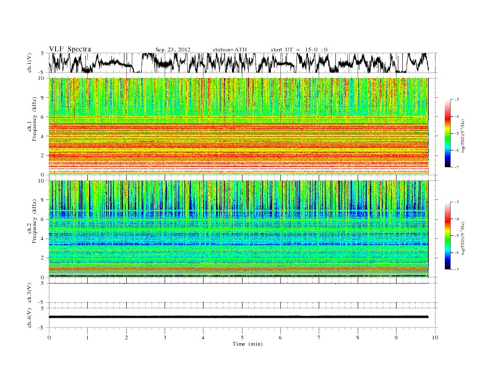Click the date 'Sep. 23, 2012'
Screen dimensions: 490x379
pos(173,50)
